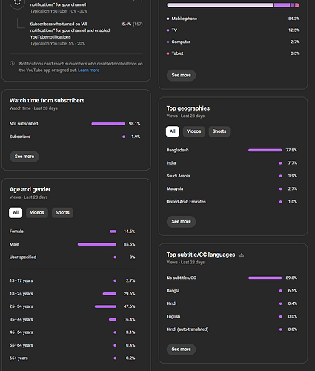The height and width of the screenshot is (371, 315).
Task: Show Shorts in Age and gender
Action: tap(62, 213)
